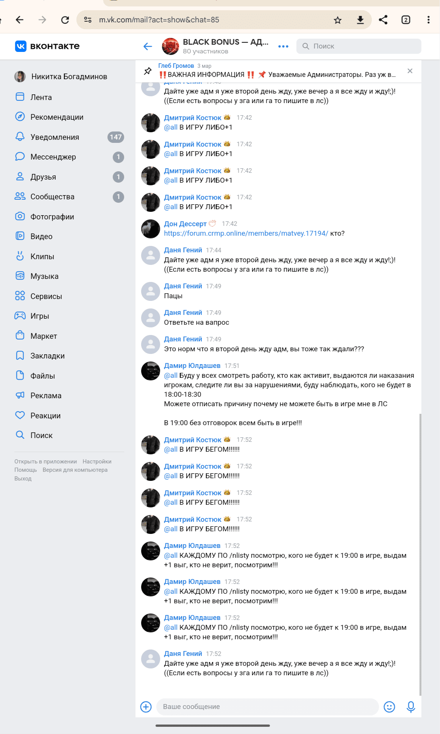Image resolution: width=440 pixels, height=734 pixels.
Task: Click the pinned message pin icon
Action: 148,71
